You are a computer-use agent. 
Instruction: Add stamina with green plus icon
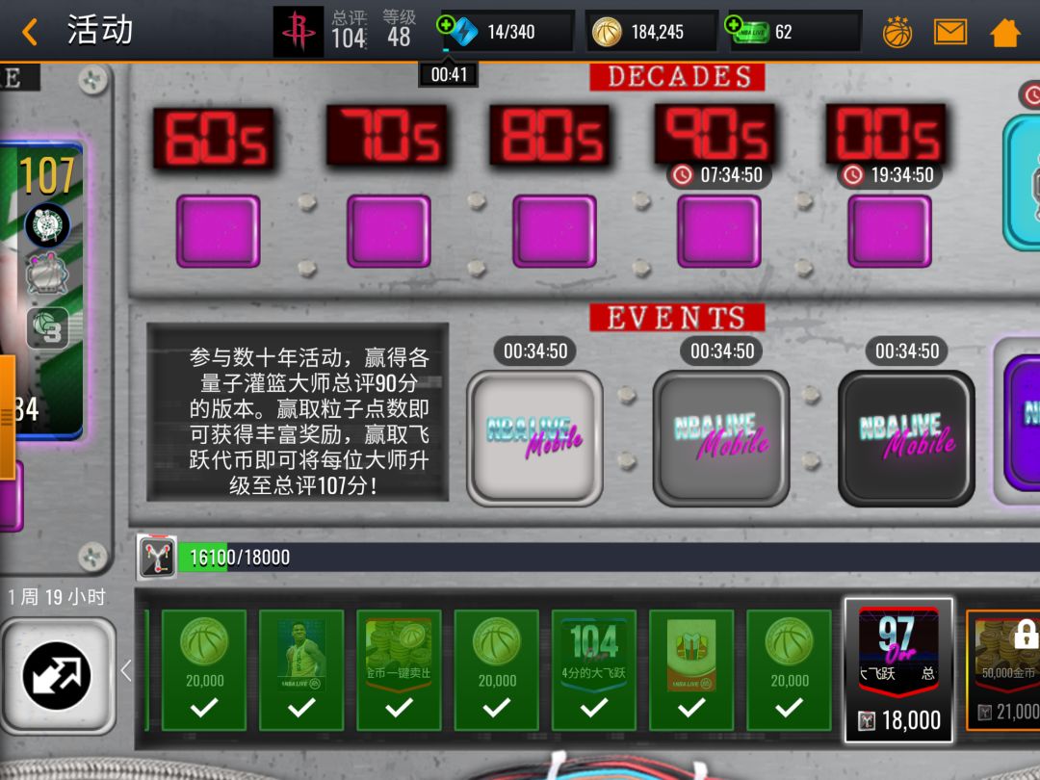coord(445,25)
